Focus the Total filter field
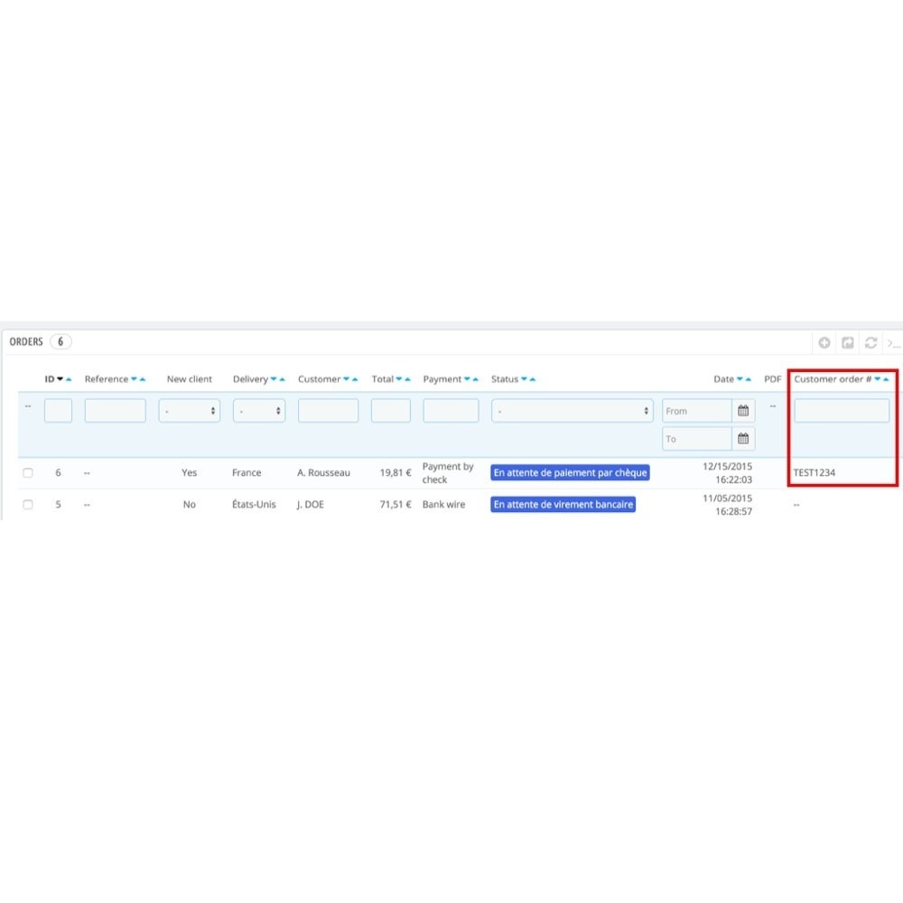This screenshot has width=903, height=903. pos(391,411)
